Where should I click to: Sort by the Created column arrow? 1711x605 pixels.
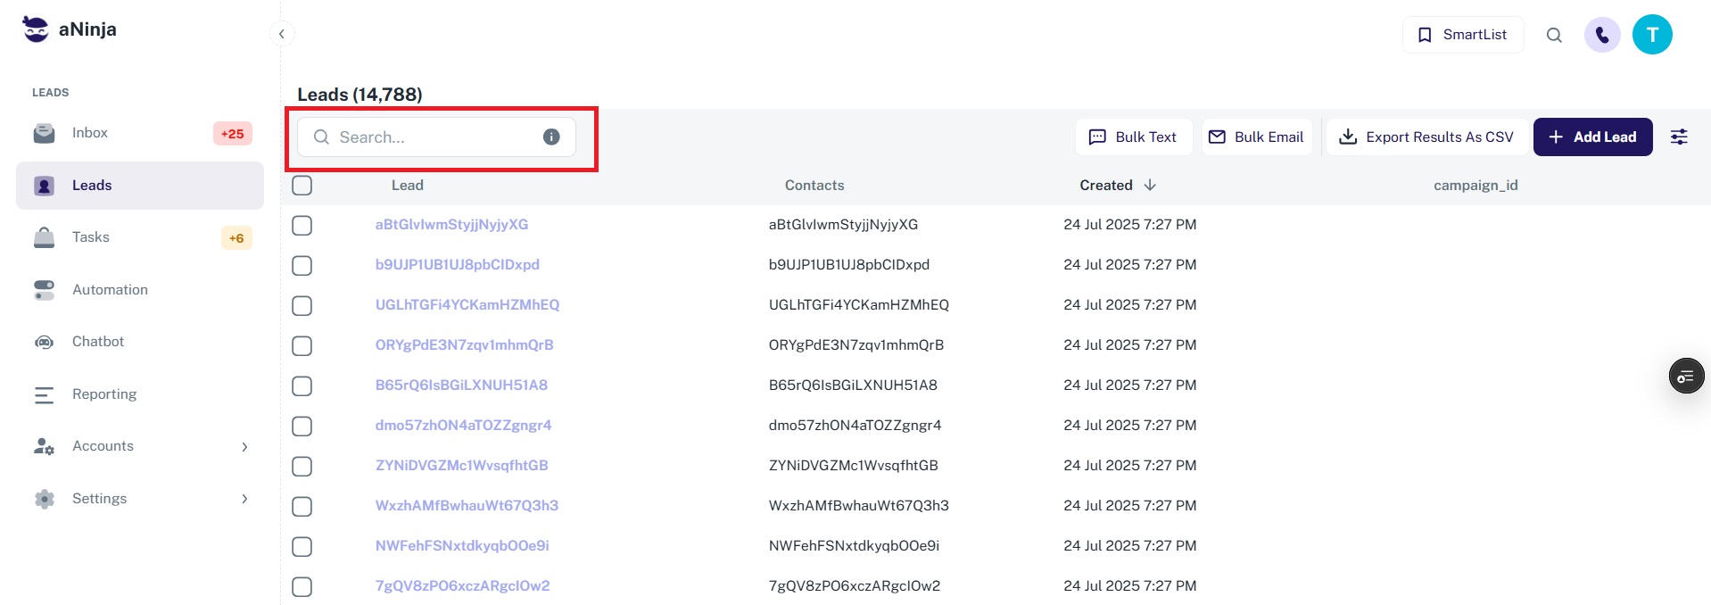tap(1150, 185)
